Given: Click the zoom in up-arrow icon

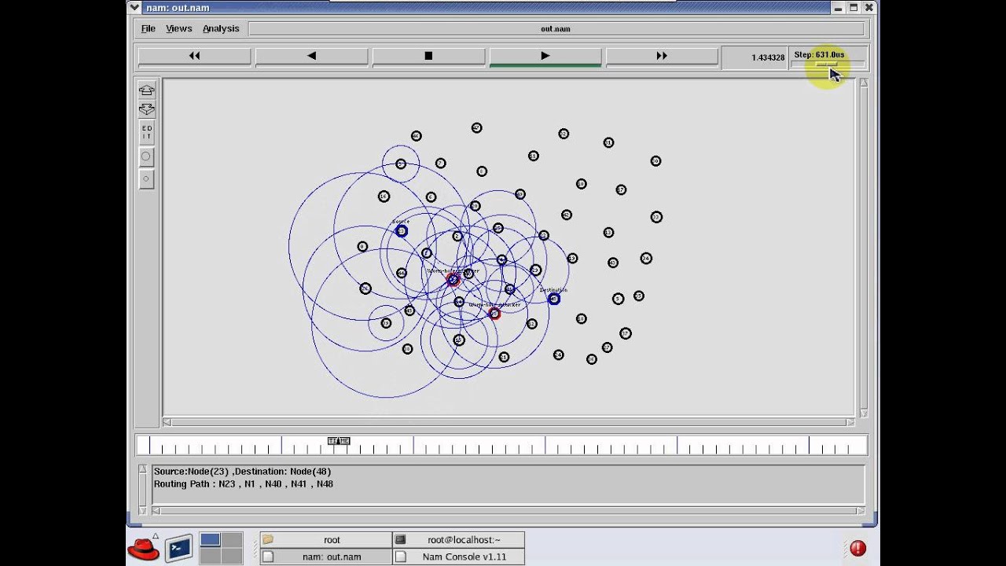Looking at the screenshot, I should pos(146,90).
